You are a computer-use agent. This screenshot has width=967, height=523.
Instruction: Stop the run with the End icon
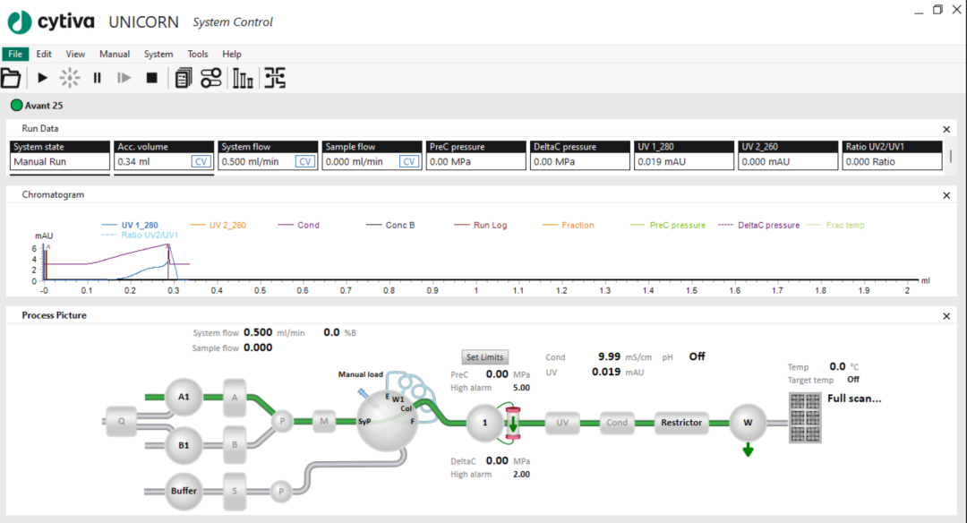[x=151, y=78]
